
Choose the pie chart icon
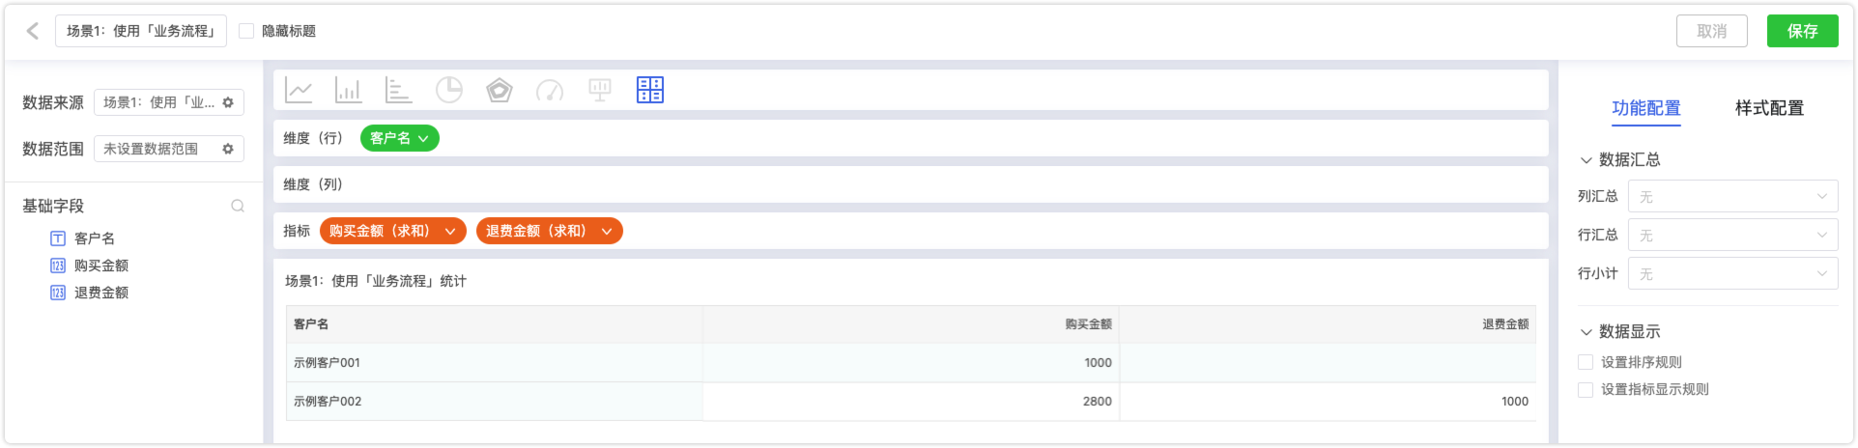[449, 91]
